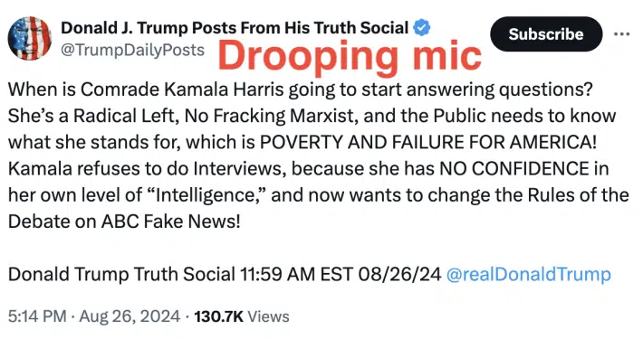Click the line starting When is Comrade Kamala
This screenshot has width=643, height=339.
click(301, 89)
